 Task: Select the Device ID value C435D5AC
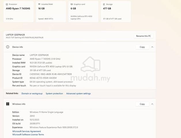51,74
